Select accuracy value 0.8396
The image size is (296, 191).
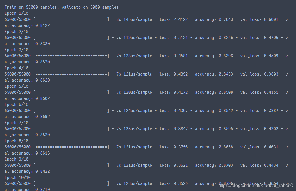(x=226, y=56)
